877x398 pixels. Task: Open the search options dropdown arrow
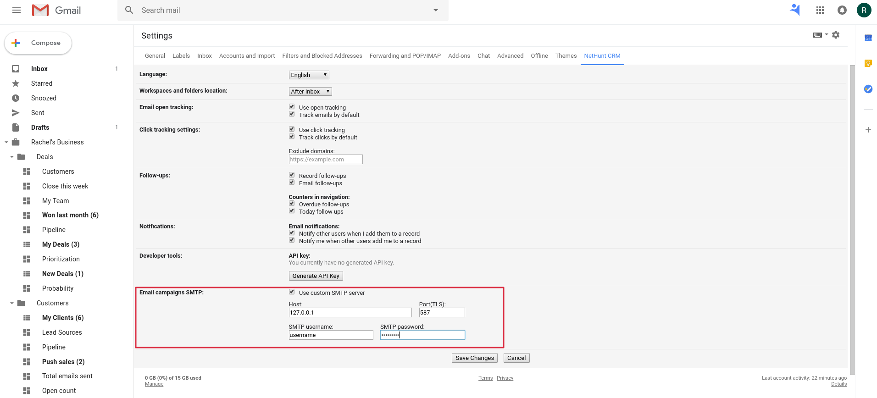click(x=436, y=10)
